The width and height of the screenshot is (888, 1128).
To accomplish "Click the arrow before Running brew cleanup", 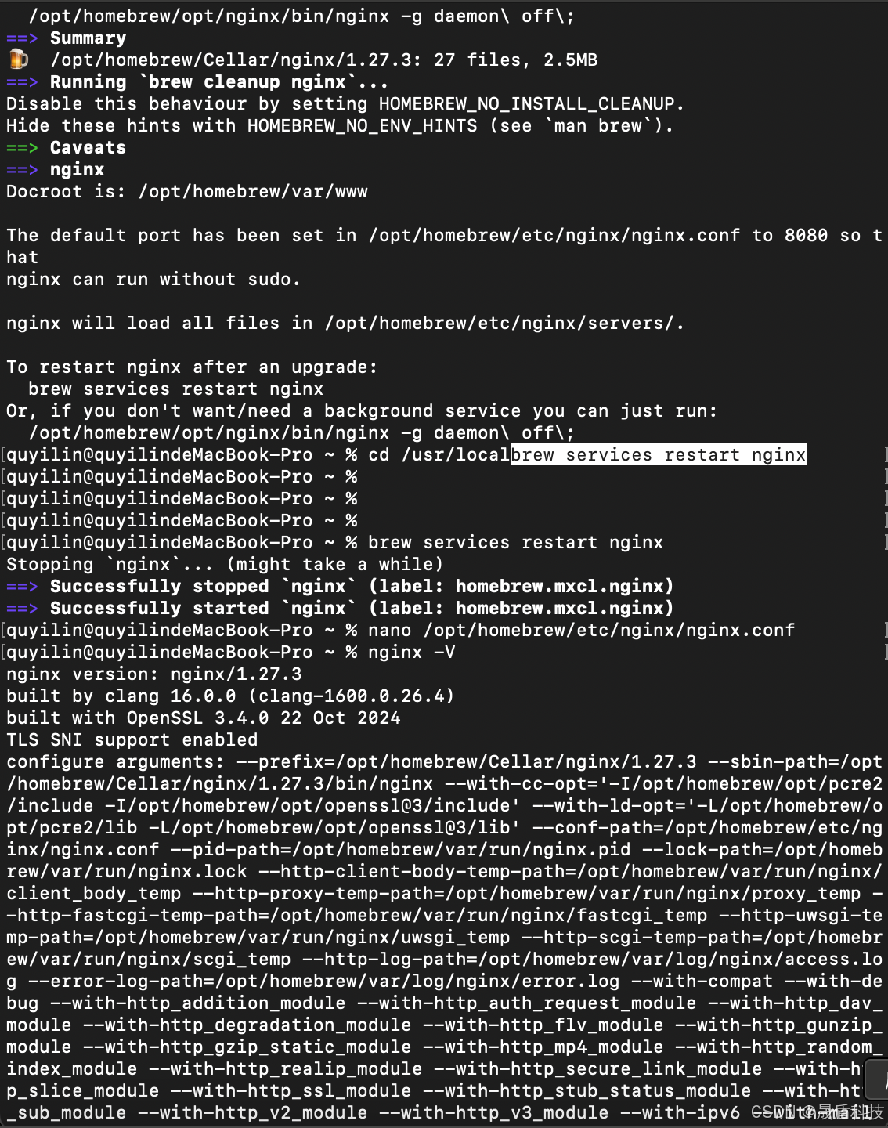I will point(22,82).
